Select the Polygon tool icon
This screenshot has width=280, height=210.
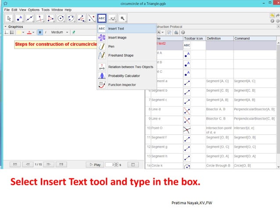pyautogui.click(x=50, y=18)
